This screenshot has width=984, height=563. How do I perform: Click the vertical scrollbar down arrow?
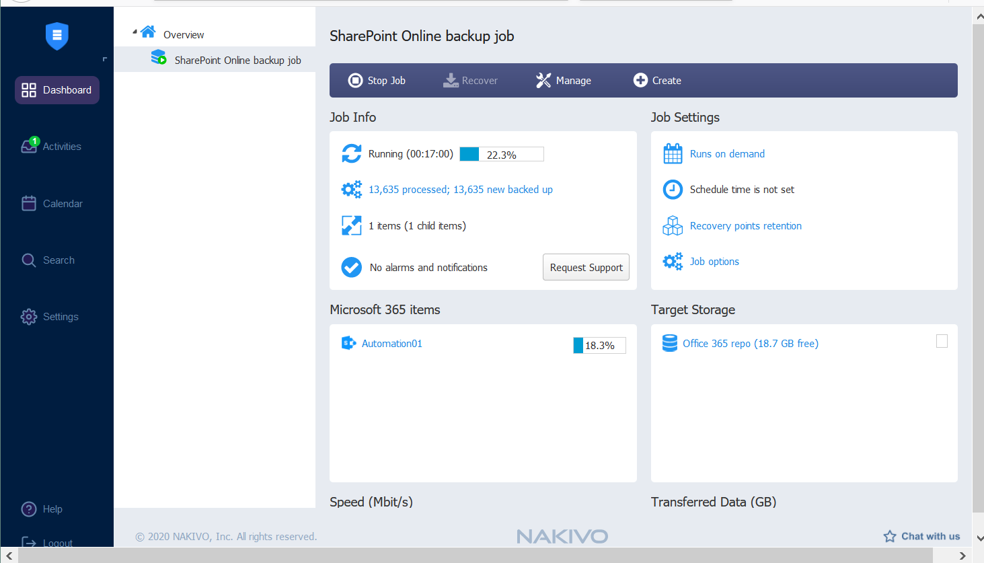pos(979,539)
